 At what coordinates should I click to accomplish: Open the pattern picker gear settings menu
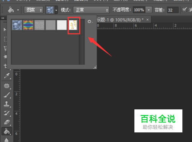[90, 21]
